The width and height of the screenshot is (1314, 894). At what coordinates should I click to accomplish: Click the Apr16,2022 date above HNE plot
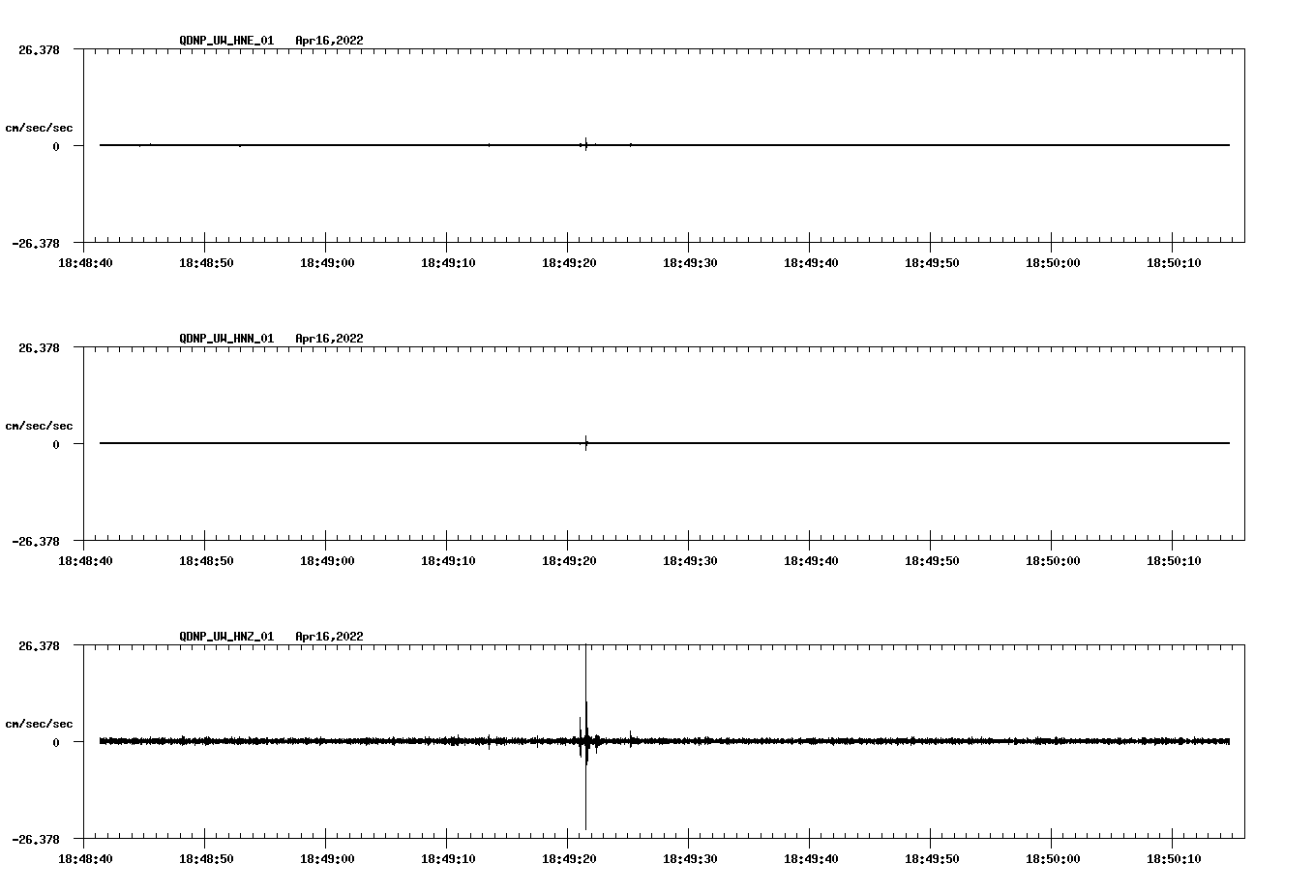[329, 41]
